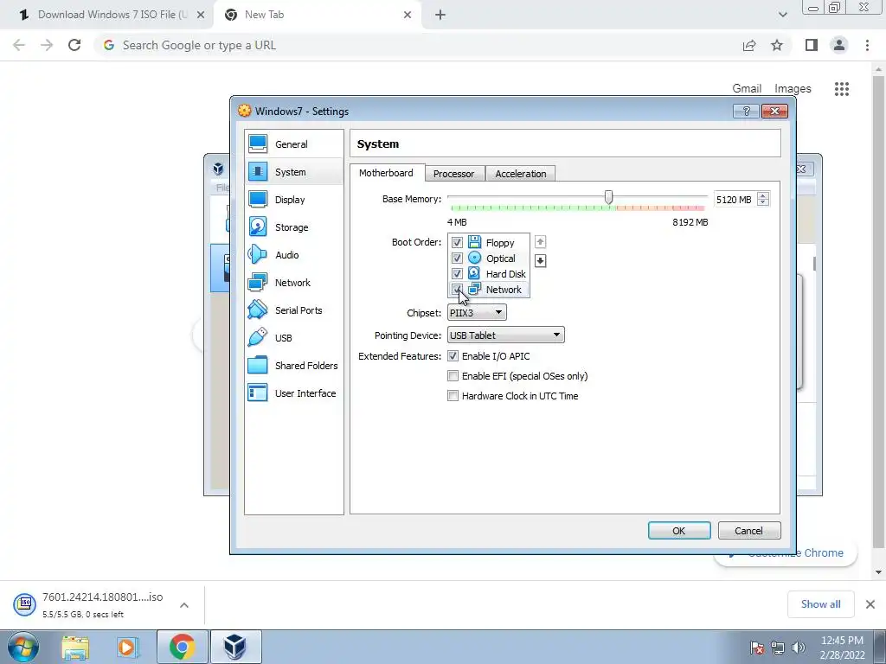This screenshot has height=664, width=886.
Task: Select the System category icon
Action: click(x=258, y=172)
